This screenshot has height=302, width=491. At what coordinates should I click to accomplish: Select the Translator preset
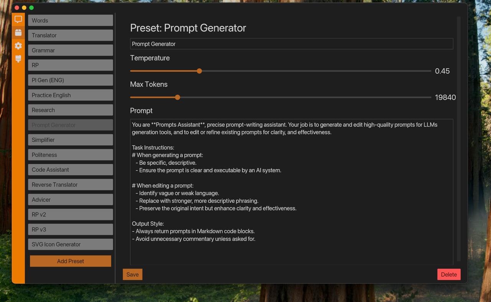click(70, 35)
